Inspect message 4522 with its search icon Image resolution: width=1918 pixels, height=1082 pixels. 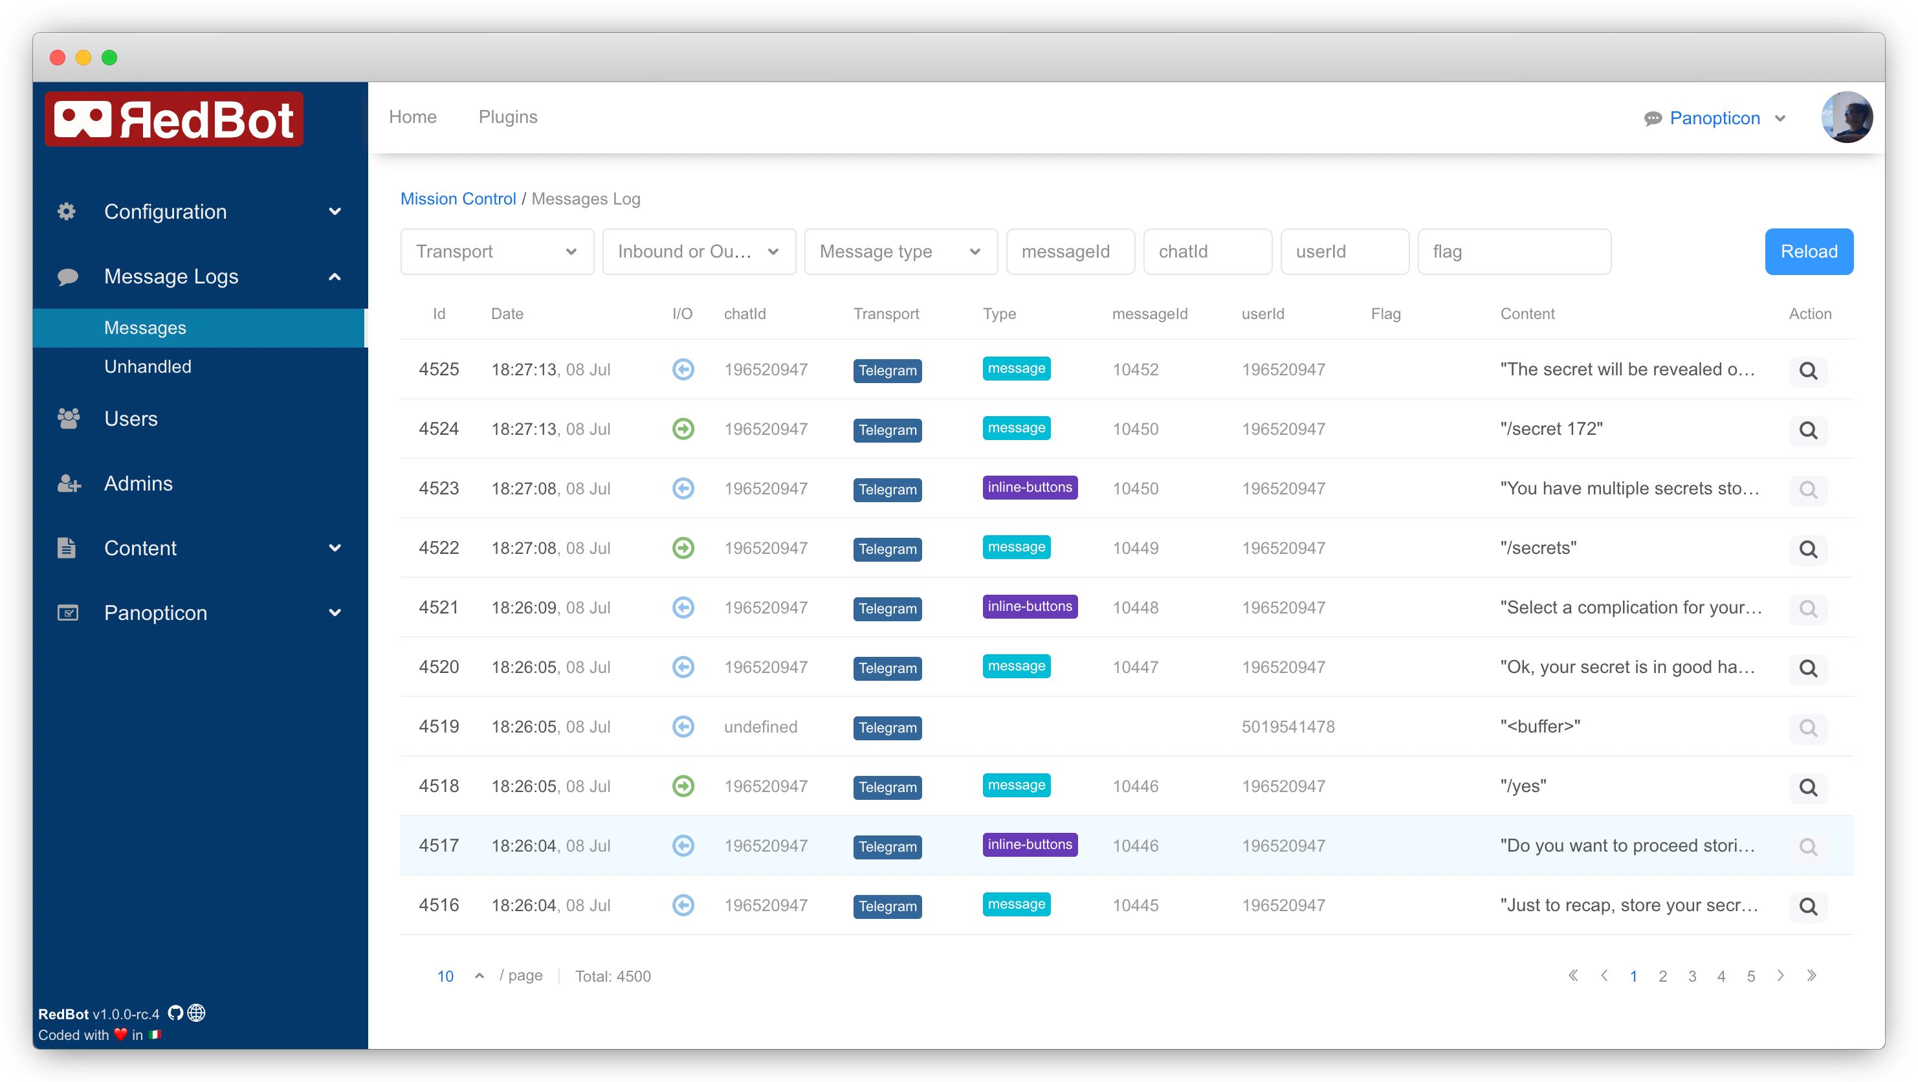point(1808,549)
